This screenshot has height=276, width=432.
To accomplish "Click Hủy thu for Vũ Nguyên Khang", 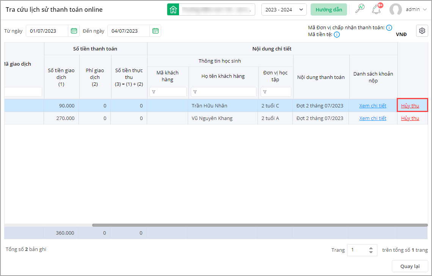I will coord(410,118).
